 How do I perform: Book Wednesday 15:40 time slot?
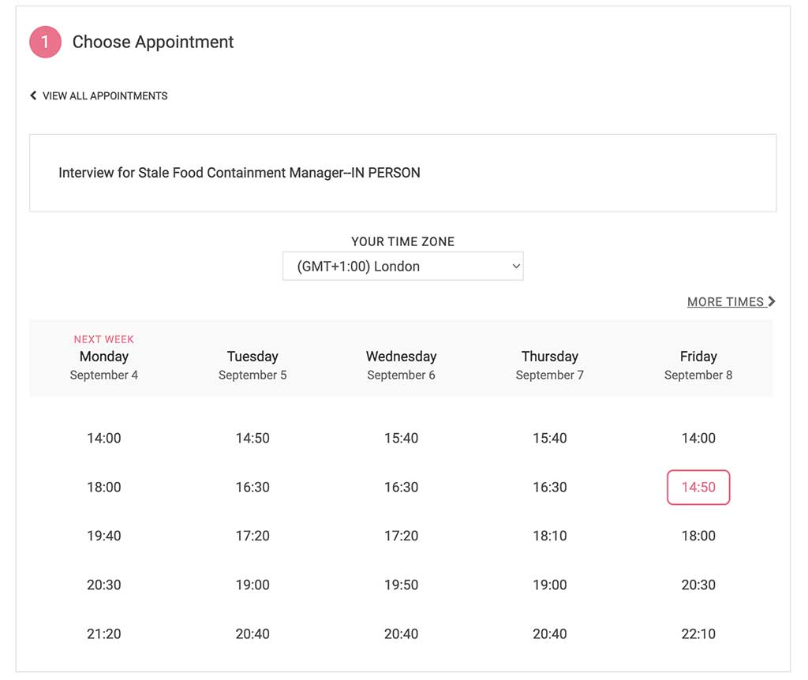coord(401,438)
